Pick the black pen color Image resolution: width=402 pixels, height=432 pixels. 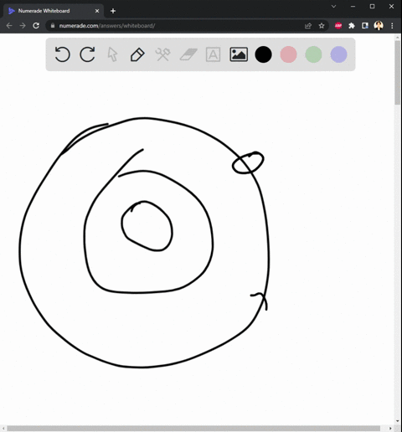click(263, 54)
